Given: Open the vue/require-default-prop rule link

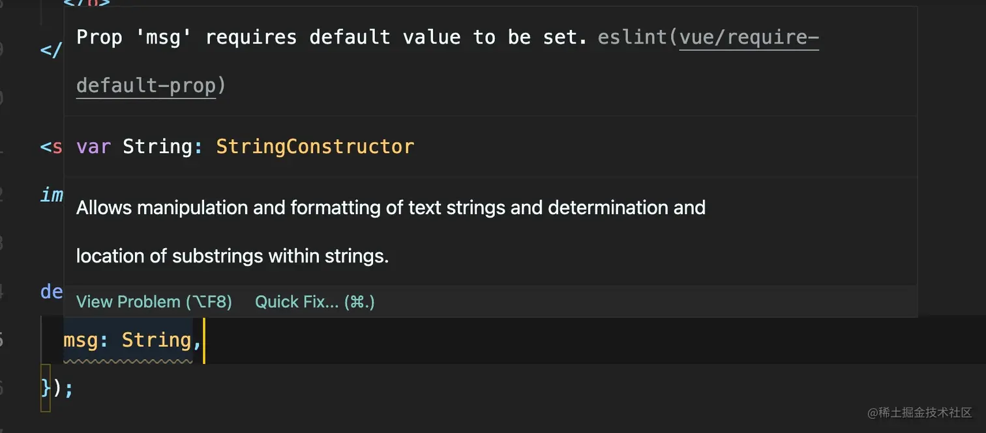Looking at the screenshot, I should pos(748,37).
